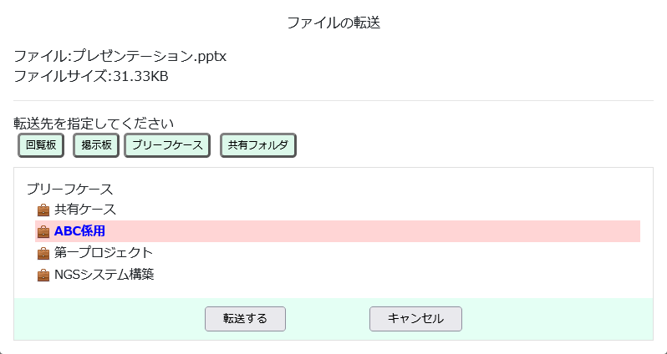Click the pale green footer bar between the two buttons
The image size is (667, 354).
point(328,319)
